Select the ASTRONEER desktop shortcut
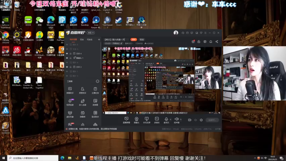The image size is (286, 161). tap(5, 112)
